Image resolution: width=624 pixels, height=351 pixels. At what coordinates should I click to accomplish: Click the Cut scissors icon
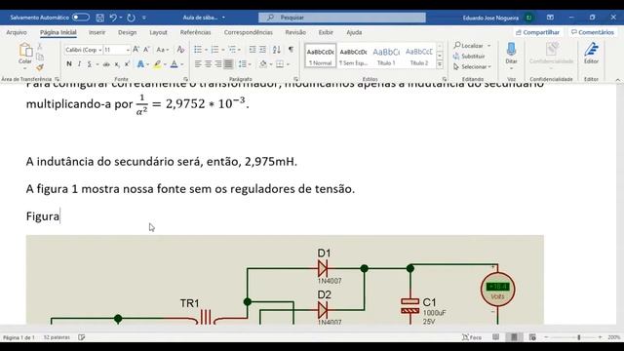(40, 47)
